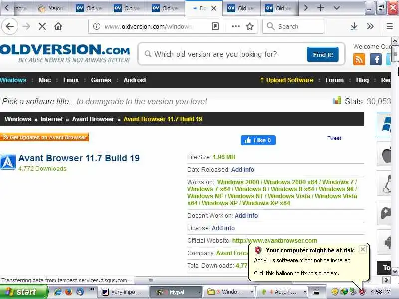Click the Tweet link

coord(334,138)
